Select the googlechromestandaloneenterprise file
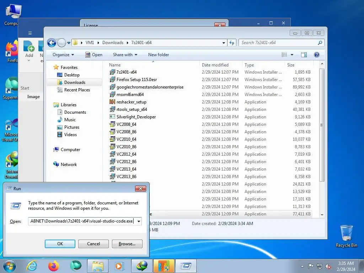Viewport: 364px width, 273px height. pos(150,87)
